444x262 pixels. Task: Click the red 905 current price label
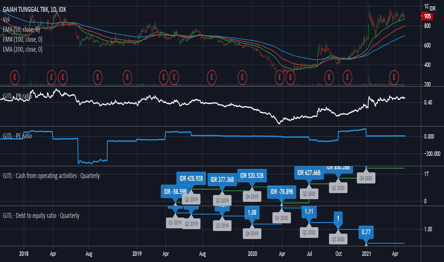pyautogui.click(x=427, y=16)
